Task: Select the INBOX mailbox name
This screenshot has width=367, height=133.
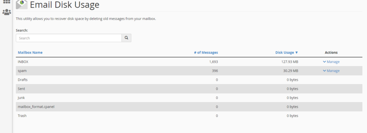Action: pyautogui.click(x=23, y=62)
